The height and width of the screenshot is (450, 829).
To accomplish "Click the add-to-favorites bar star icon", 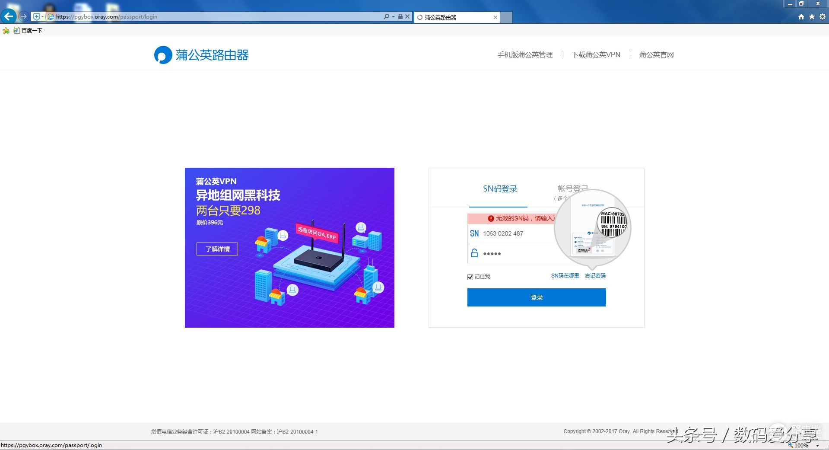I will 6,30.
